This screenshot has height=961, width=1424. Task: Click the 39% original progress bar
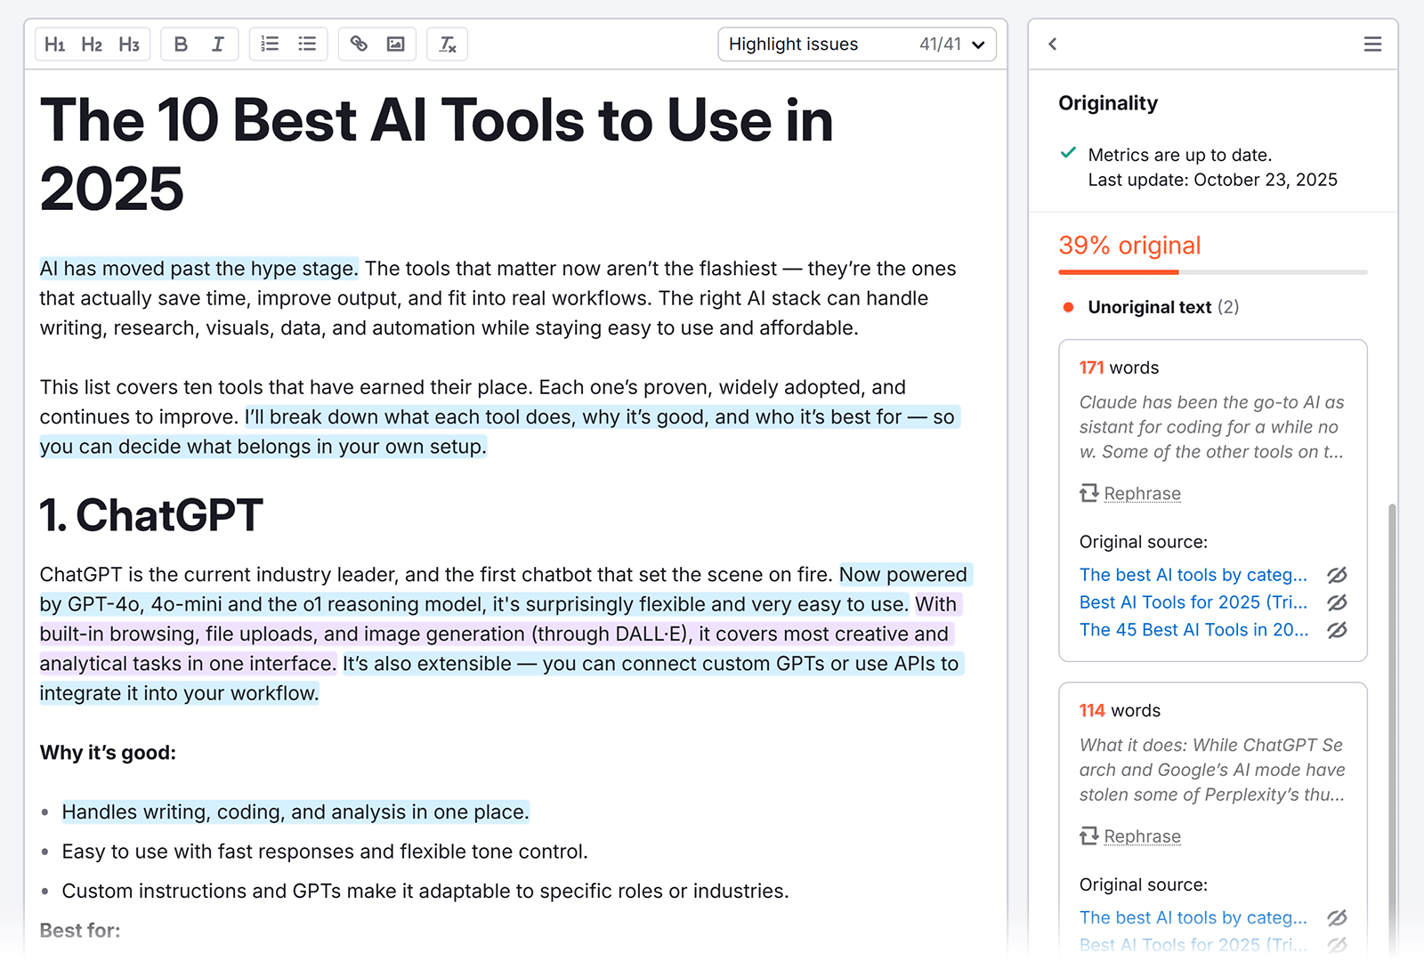pyautogui.click(x=1213, y=272)
